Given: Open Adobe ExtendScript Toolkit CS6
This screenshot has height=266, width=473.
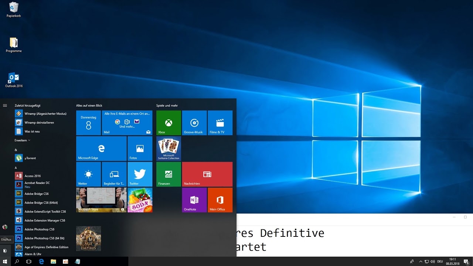Looking at the screenshot, I should click(x=42, y=211).
